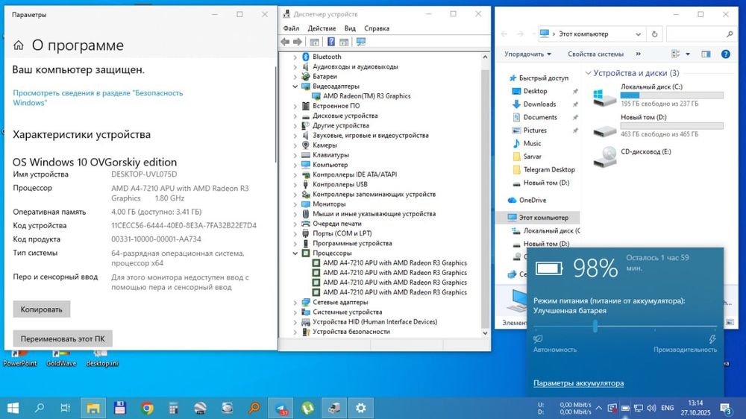
Task: Open the Calculator from the taskbar
Action: tap(173, 408)
